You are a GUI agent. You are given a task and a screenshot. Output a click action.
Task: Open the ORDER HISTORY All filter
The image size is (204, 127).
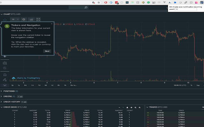(24, 102)
